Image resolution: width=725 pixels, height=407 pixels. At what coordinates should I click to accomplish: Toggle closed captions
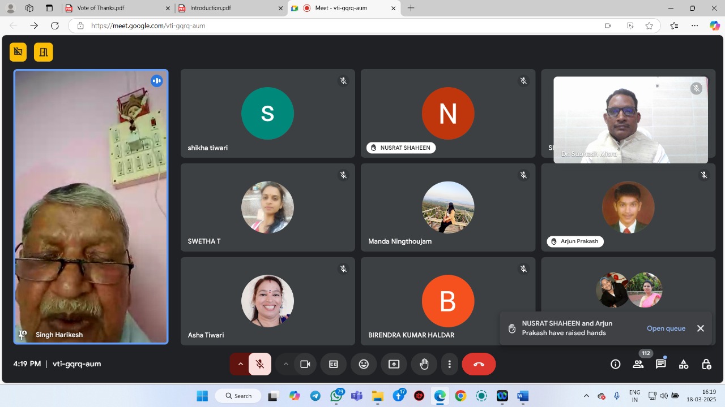pyautogui.click(x=334, y=365)
